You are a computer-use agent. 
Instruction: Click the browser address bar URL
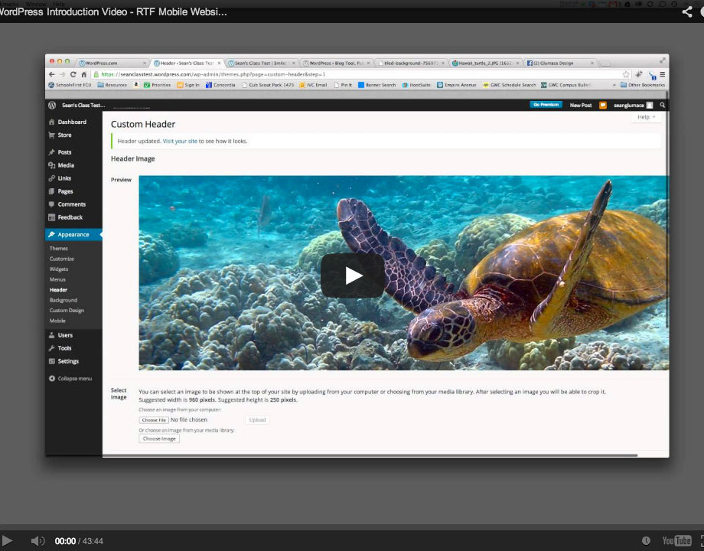pyautogui.click(x=213, y=74)
